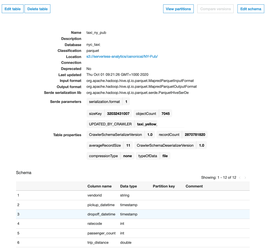Select the passenger_count column name
Image resolution: width=266 pixels, height=249 pixels.
[x=101, y=233]
